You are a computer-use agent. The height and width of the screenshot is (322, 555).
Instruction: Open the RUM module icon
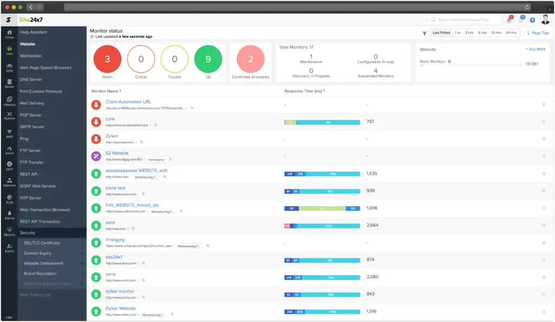[9, 199]
